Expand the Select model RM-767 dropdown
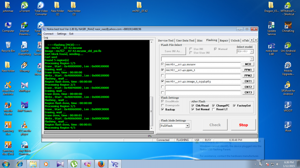 pos(251,51)
